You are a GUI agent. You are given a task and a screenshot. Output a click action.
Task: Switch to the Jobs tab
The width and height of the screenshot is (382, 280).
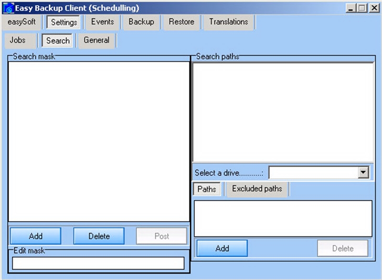pyautogui.click(x=20, y=41)
